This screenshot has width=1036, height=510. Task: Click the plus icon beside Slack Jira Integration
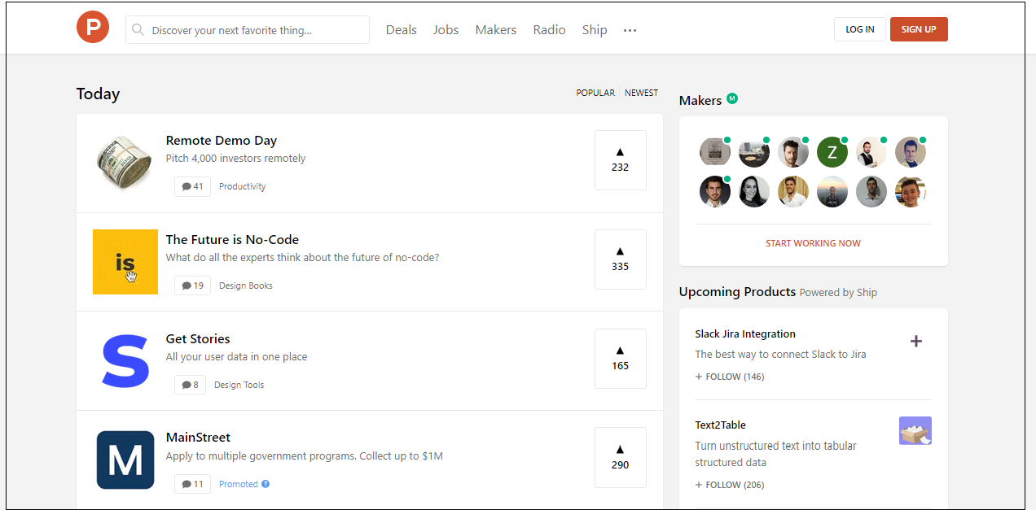(x=916, y=341)
